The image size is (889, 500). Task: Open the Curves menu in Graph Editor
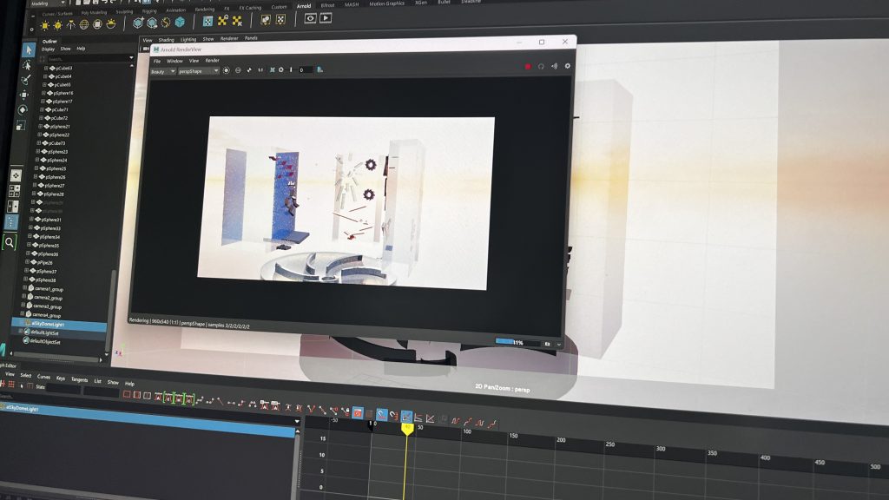pyautogui.click(x=43, y=377)
